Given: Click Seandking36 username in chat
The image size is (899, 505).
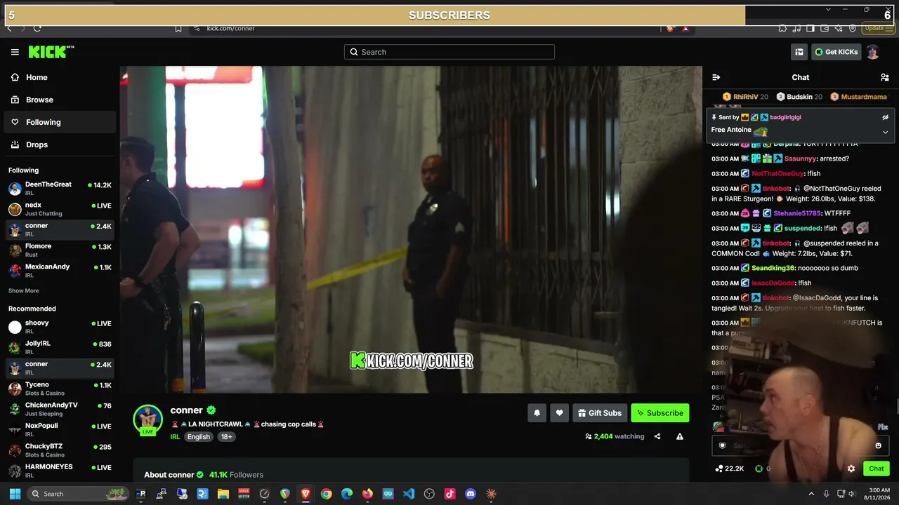Looking at the screenshot, I should coord(773,268).
